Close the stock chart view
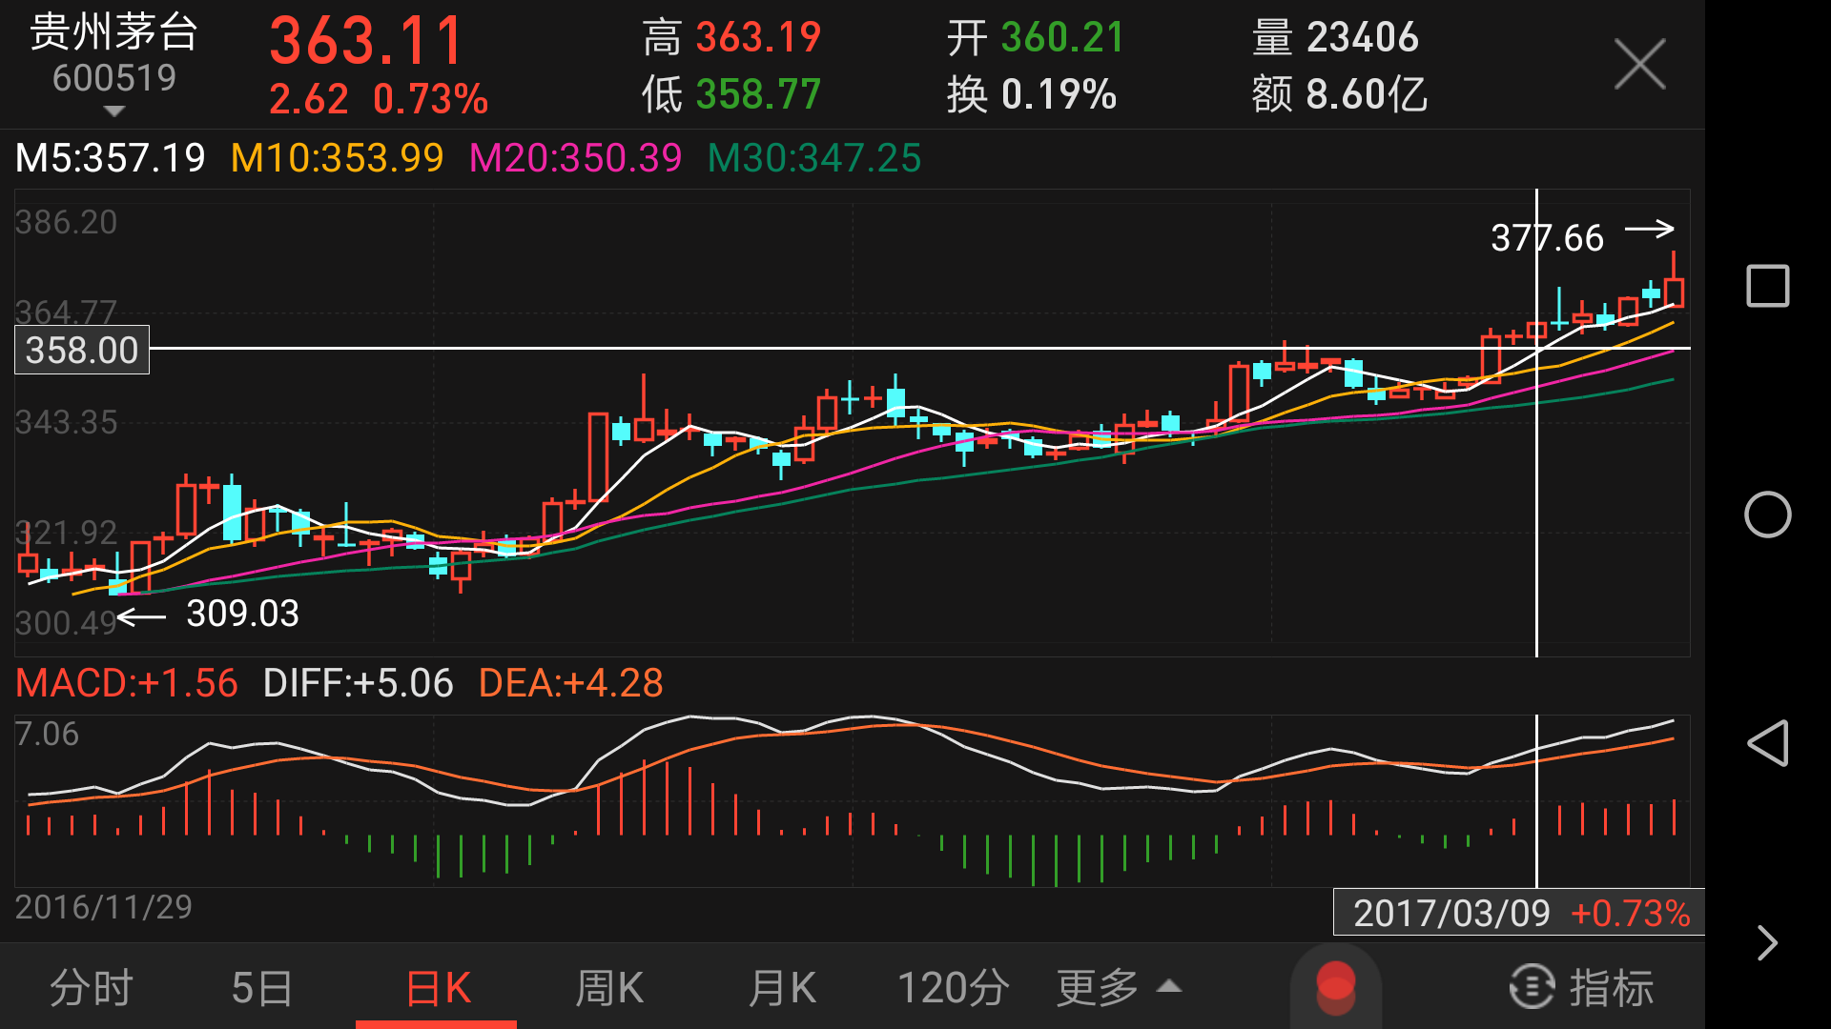 coord(1639,65)
